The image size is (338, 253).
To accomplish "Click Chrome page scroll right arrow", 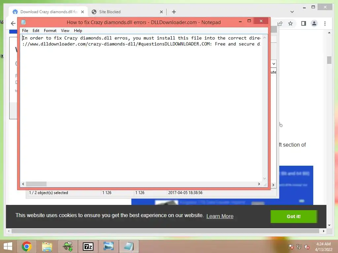I will 323,231.
